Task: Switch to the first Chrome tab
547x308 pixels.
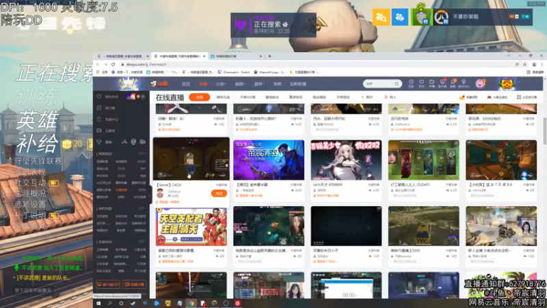Action: 122,56
